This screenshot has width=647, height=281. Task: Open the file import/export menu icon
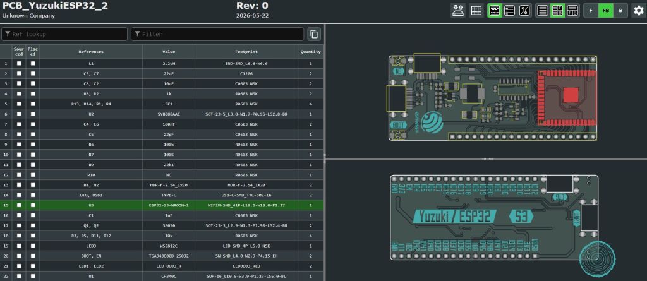pos(457,11)
